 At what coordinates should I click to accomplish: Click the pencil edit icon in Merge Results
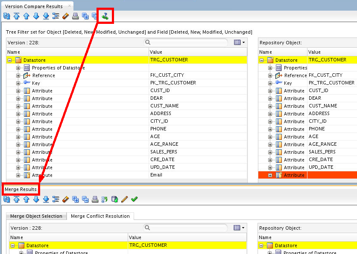(124, 199)
